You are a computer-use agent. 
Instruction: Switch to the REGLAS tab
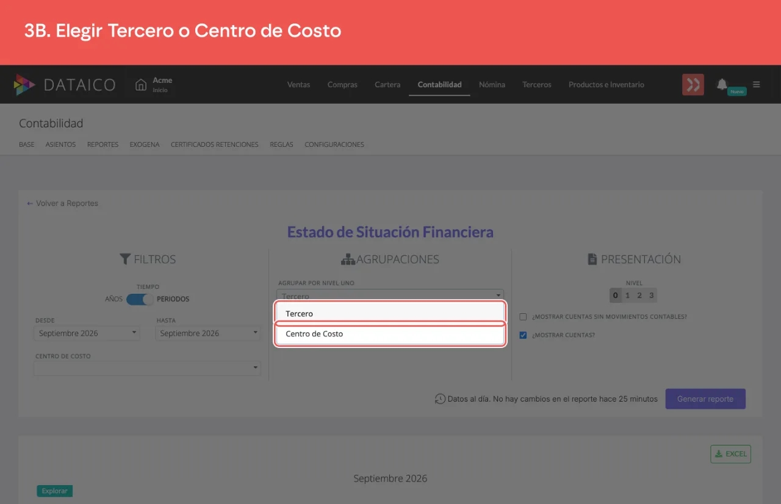point(281,144)
